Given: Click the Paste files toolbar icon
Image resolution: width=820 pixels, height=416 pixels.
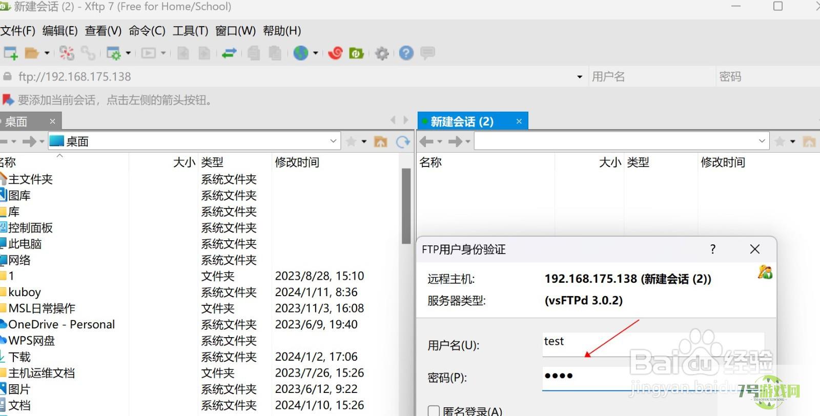Looking at the screenshot, I should coord(275,53).
